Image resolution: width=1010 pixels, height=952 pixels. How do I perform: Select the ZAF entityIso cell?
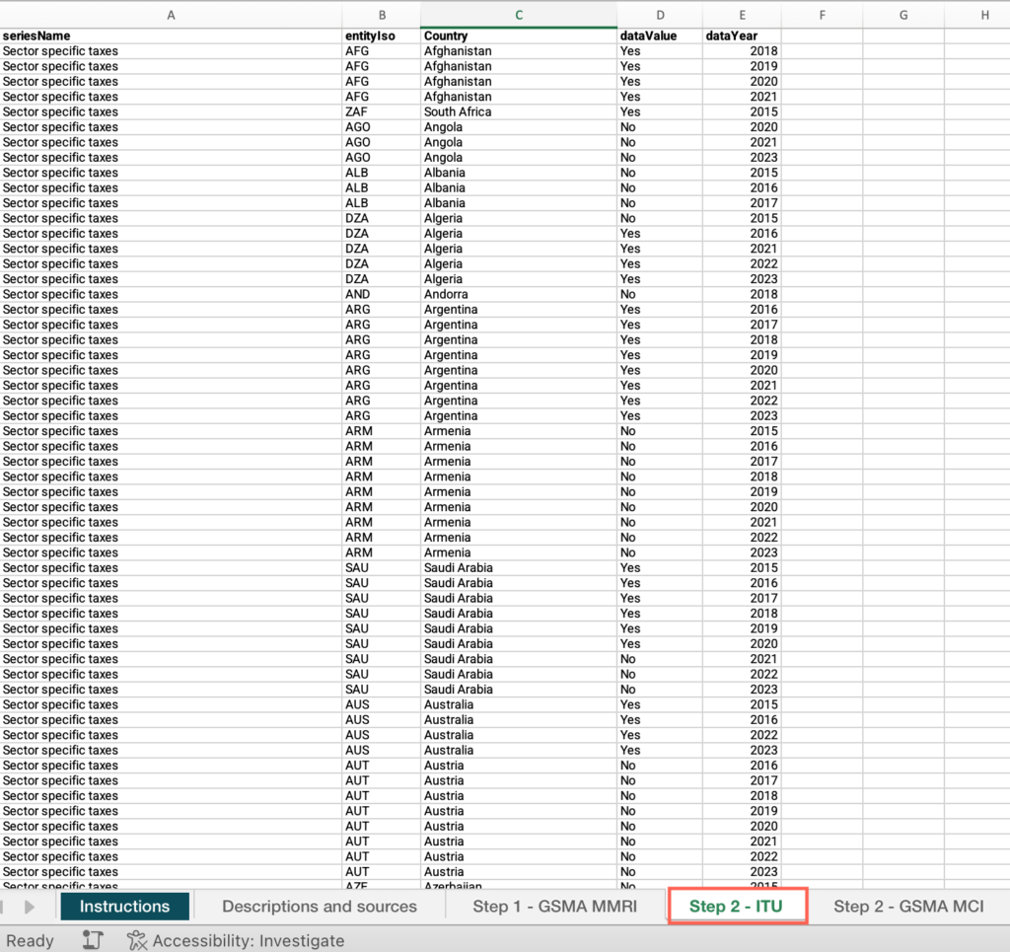click(382, 112)
